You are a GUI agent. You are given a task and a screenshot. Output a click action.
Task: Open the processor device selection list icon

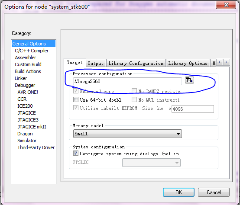point(189,80)
